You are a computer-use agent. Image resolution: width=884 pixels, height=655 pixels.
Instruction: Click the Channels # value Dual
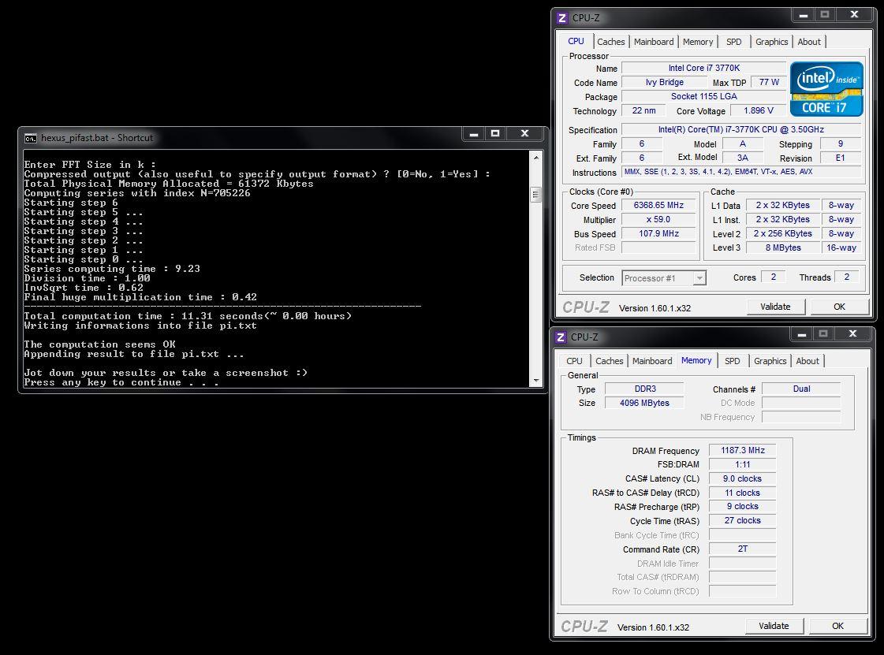click(x=801, y=389)
